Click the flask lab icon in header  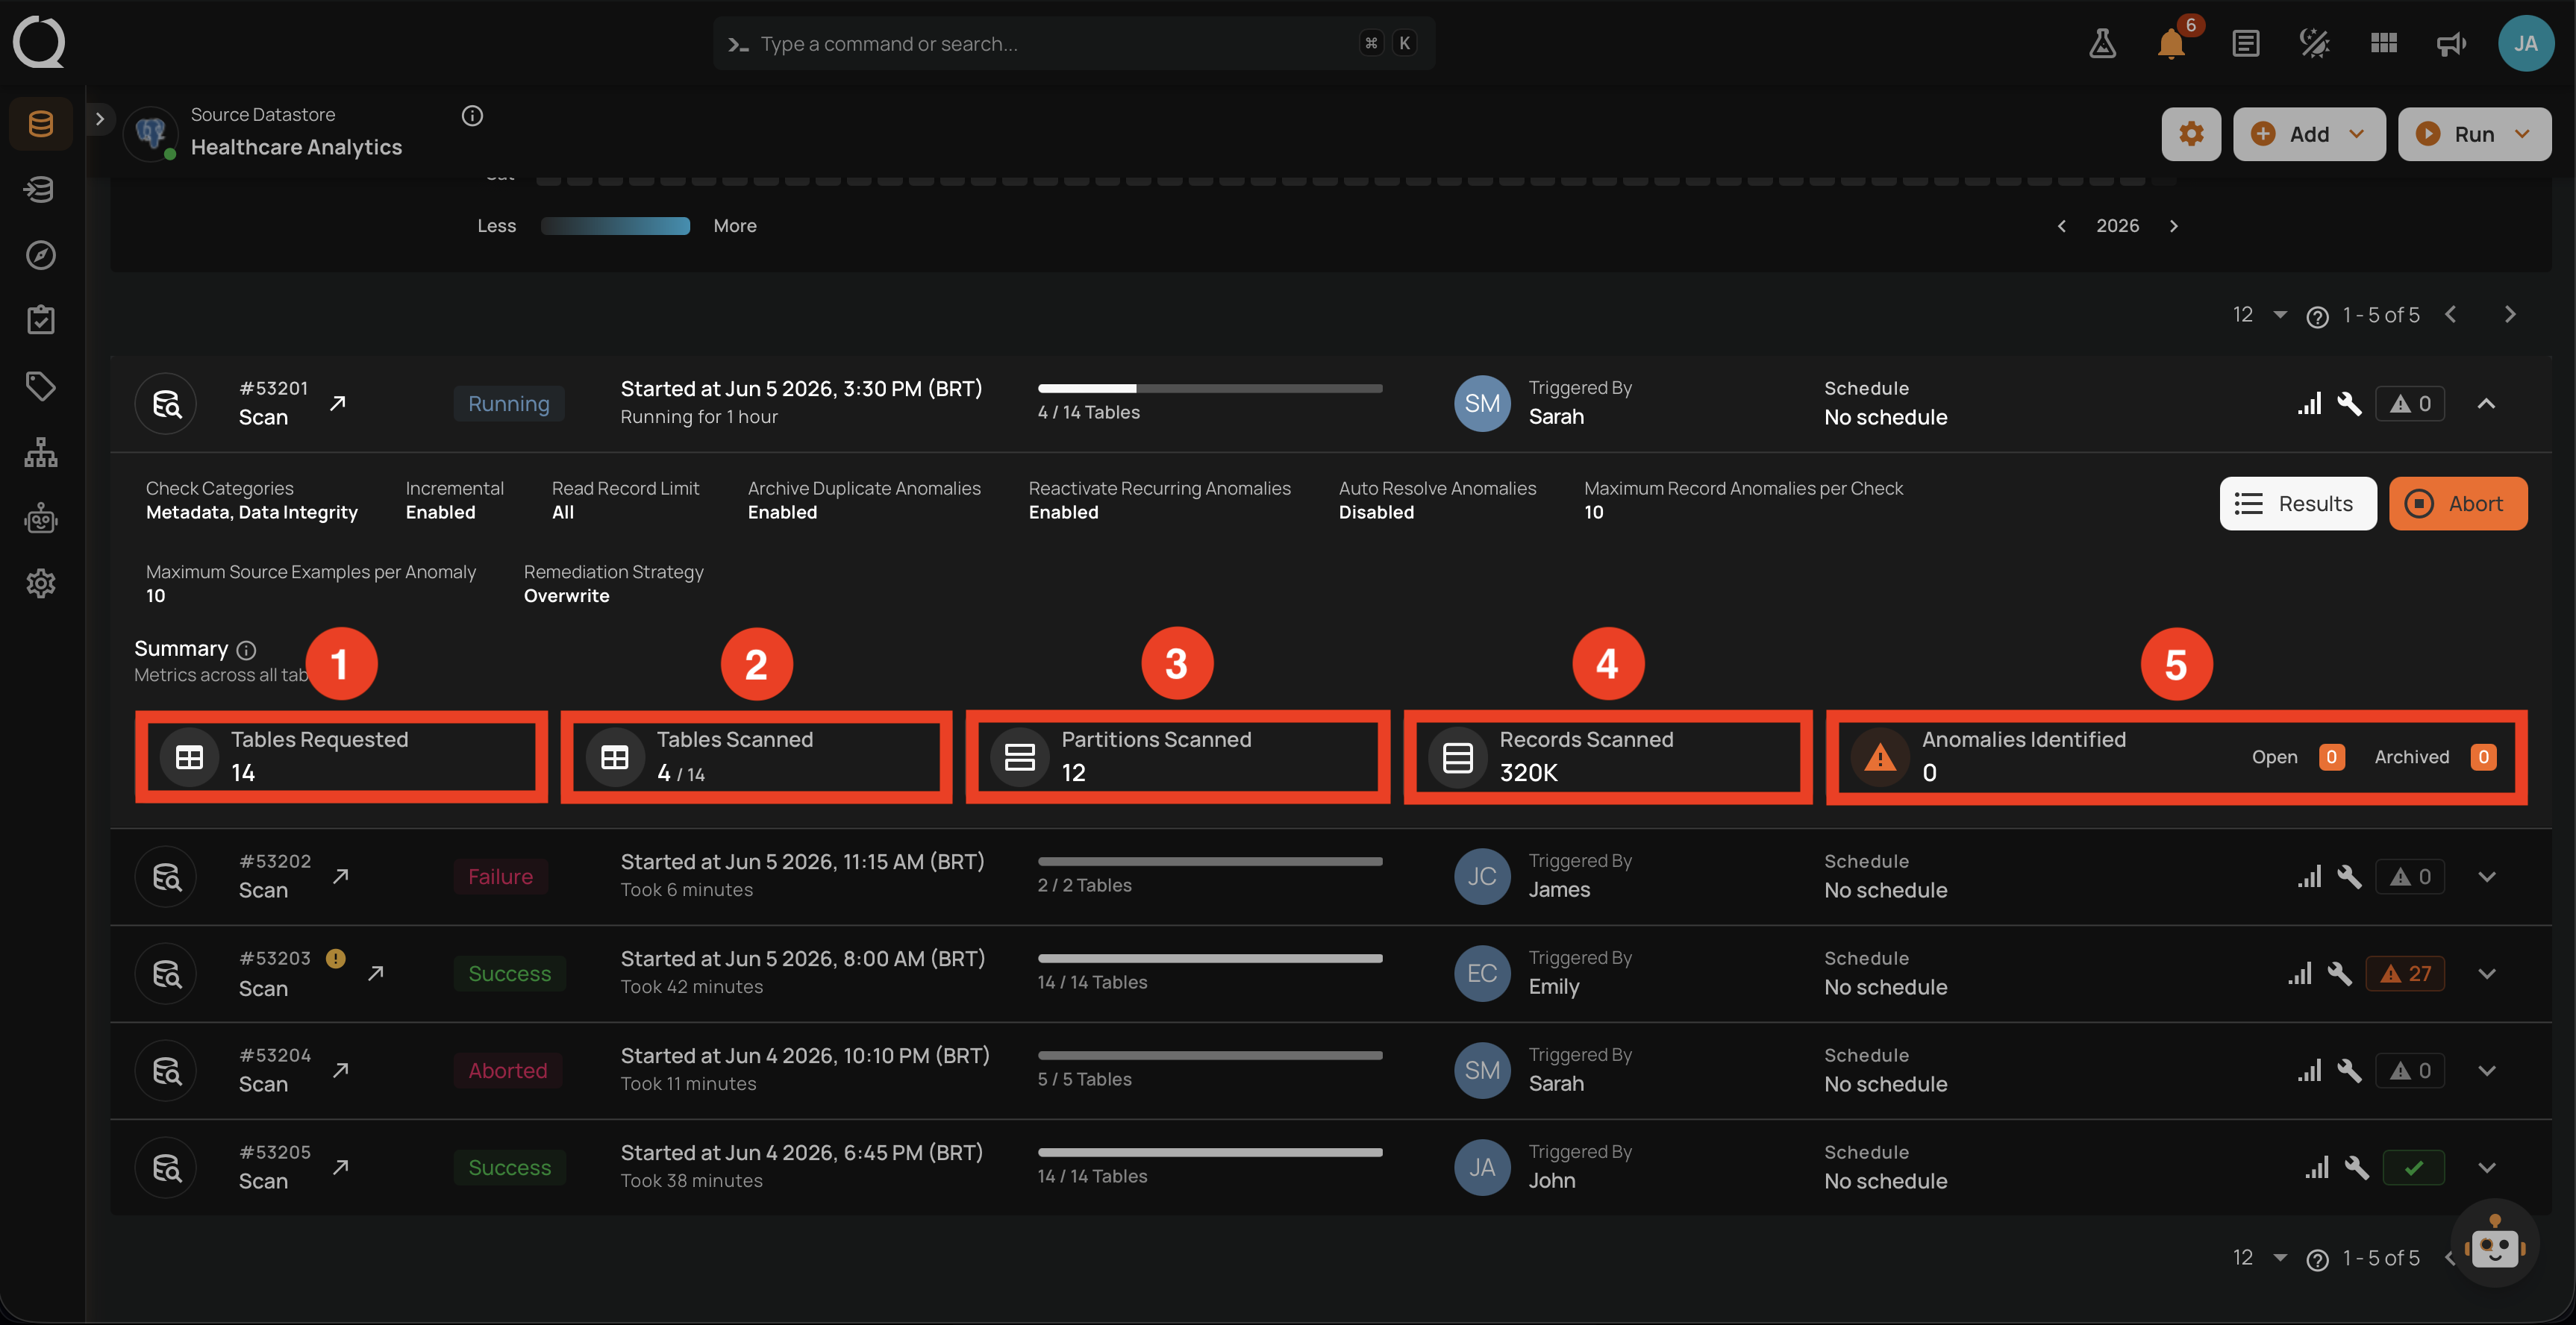(x=2102, y=43)
